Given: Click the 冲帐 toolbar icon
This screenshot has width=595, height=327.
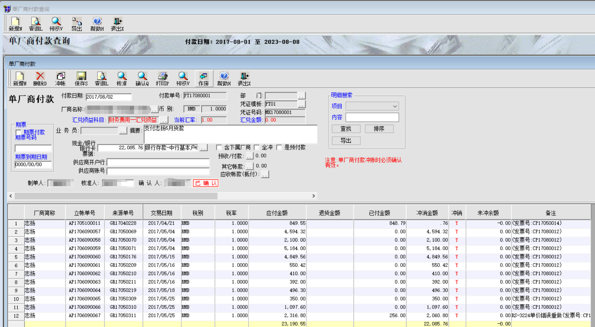Looking at the screenshot, I should [60, 79].
